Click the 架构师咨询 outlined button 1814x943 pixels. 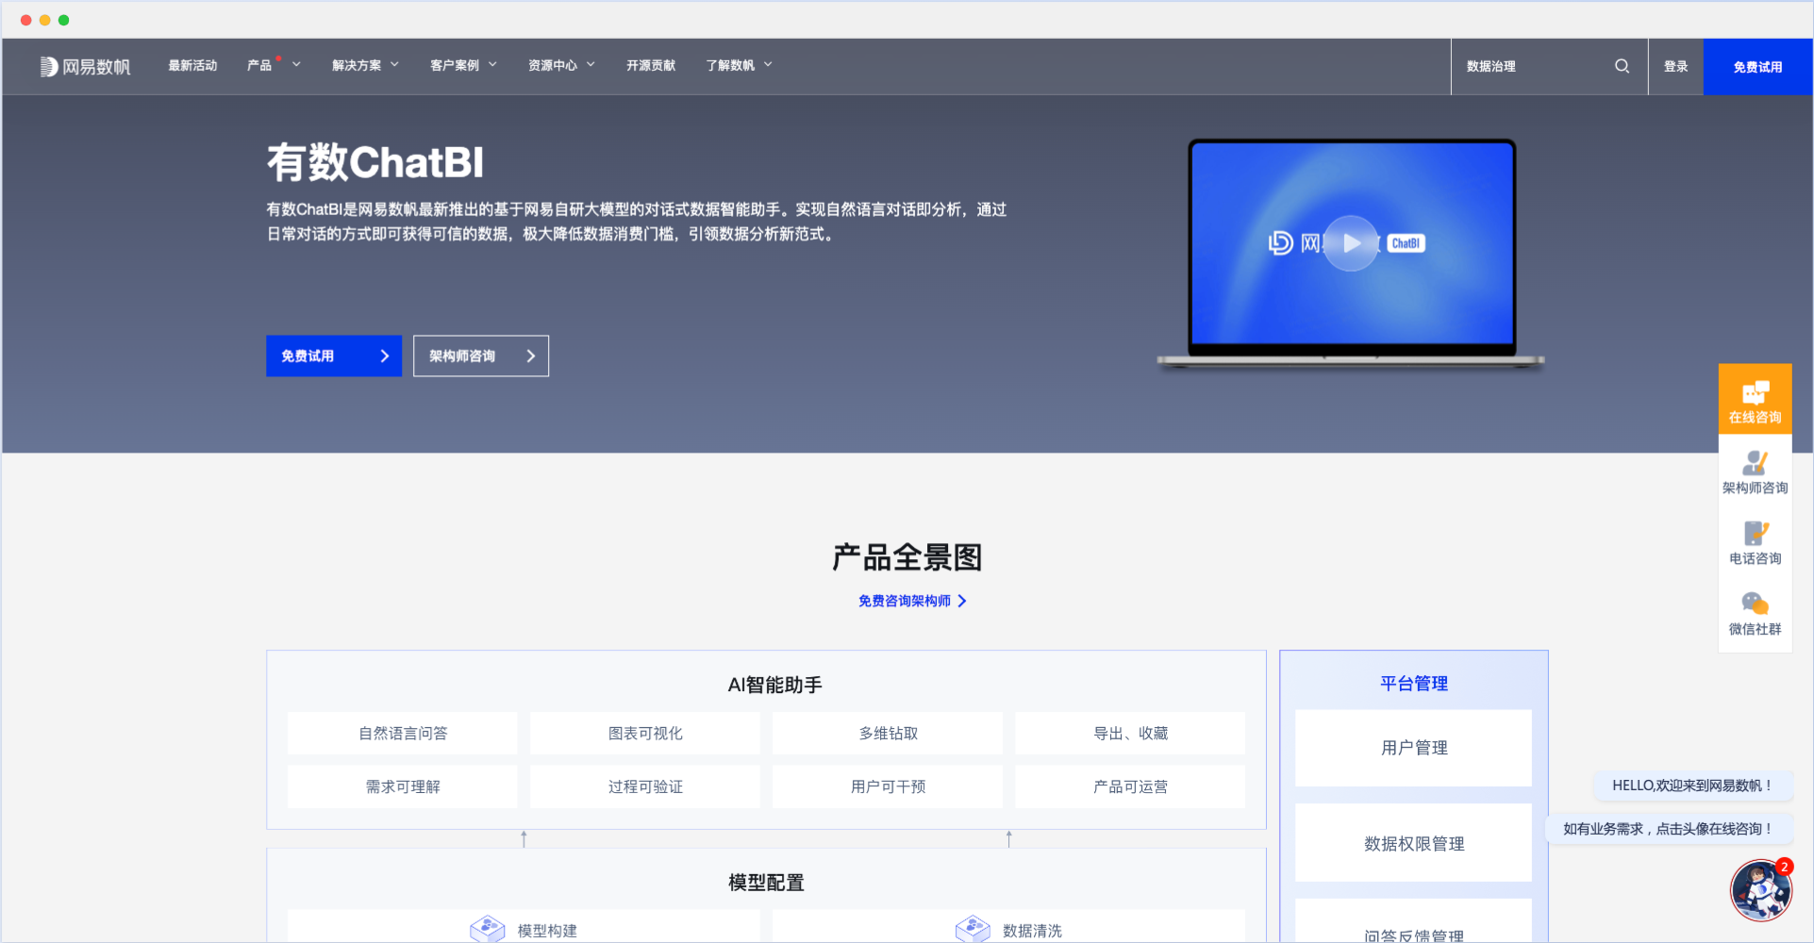[x=480, y=356]
